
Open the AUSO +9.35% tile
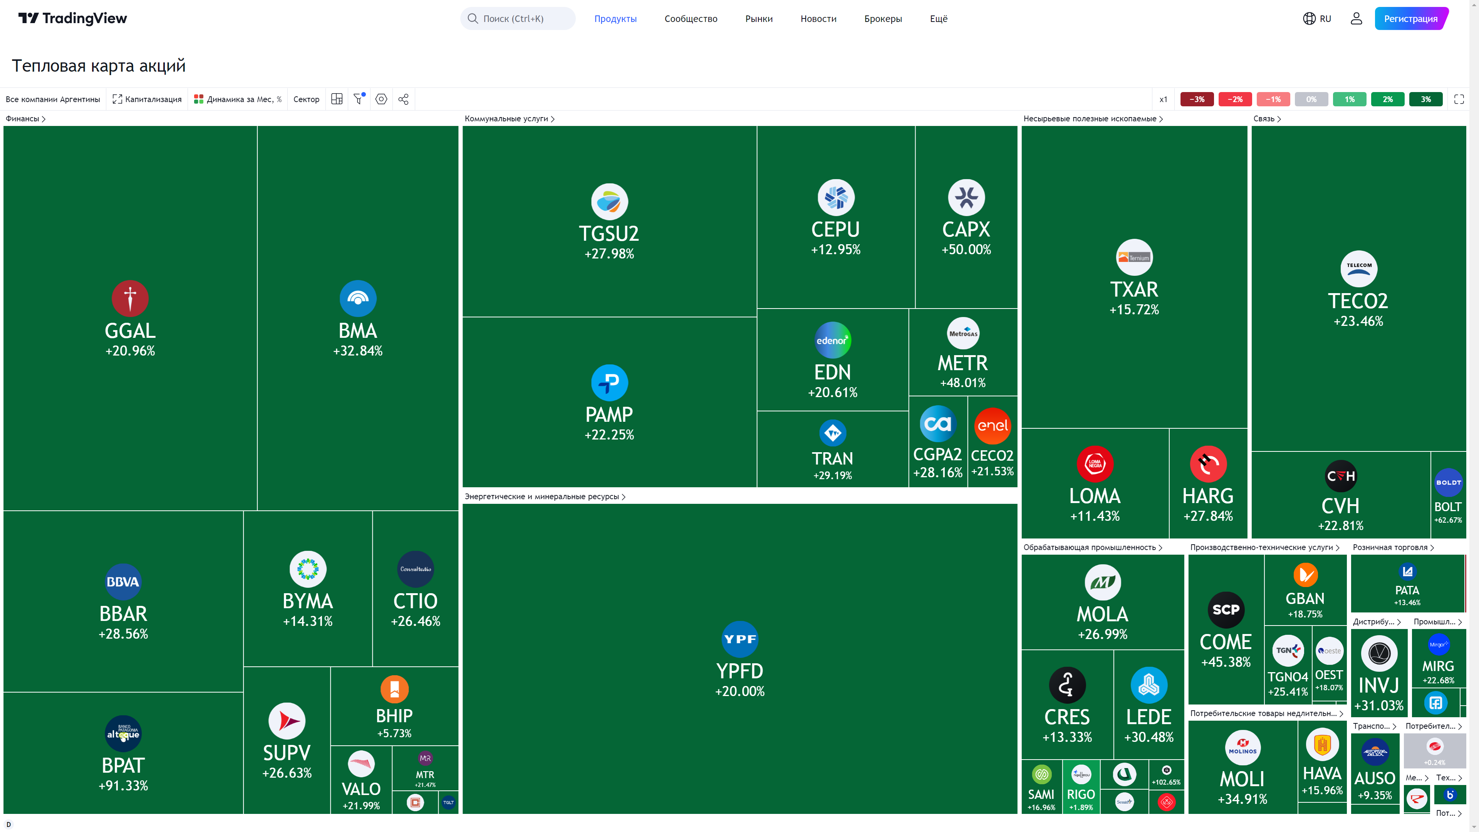pos(1375,768)
